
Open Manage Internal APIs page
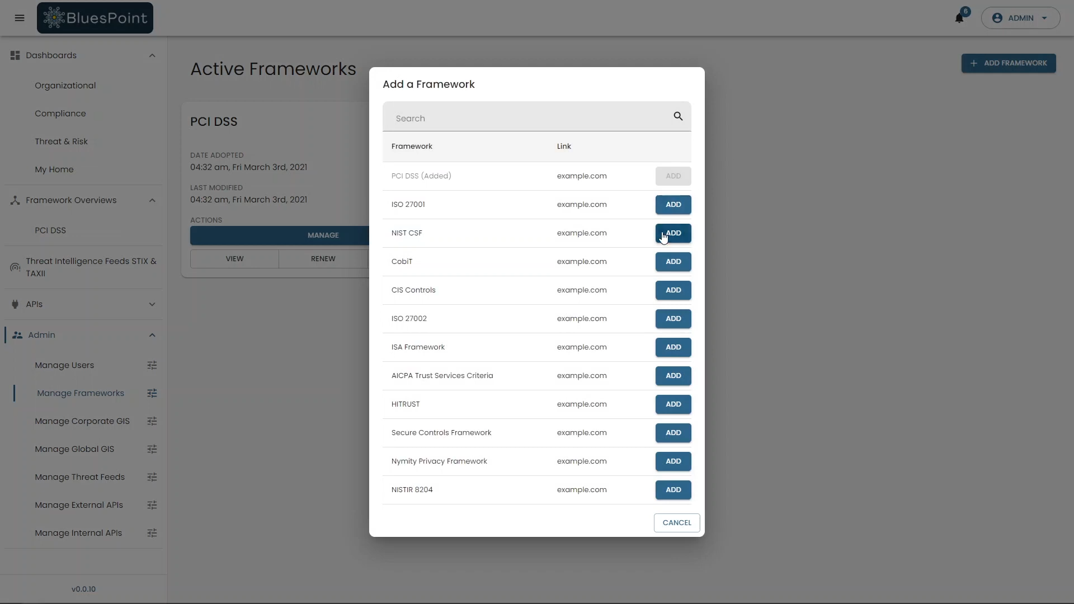pos(78,533)
